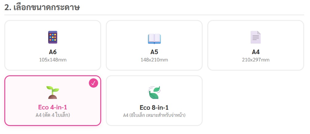Select the A5 paper size label
This screenshot has height=134, width=310.
click(154, 52)
